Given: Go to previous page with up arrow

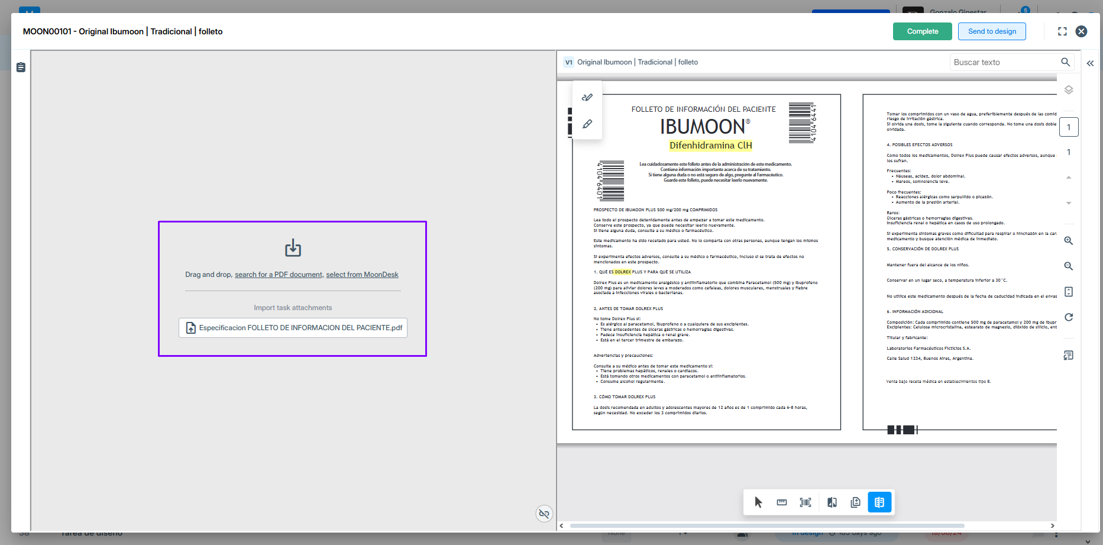Looking at the screenshot, I should [x=1069, y=178].
